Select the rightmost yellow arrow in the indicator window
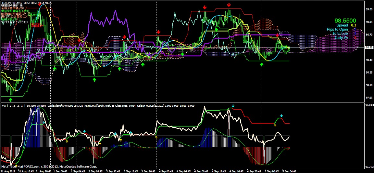 point(275,125)
